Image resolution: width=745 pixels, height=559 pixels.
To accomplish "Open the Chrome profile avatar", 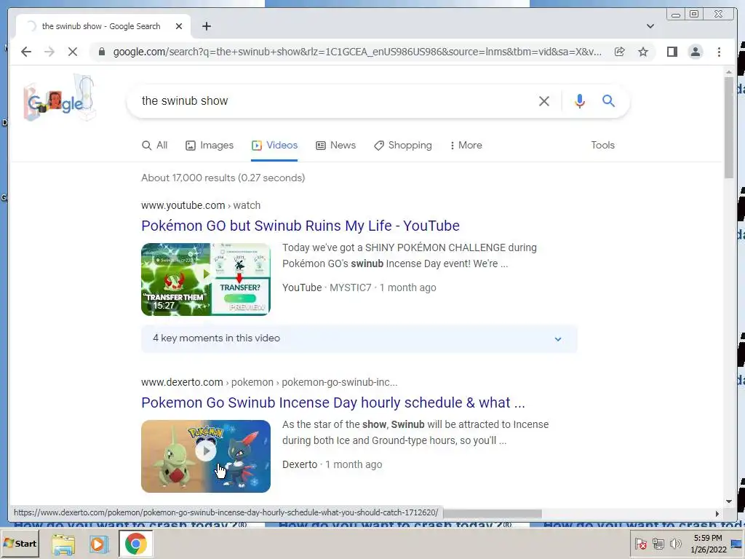I will point(696,52).
